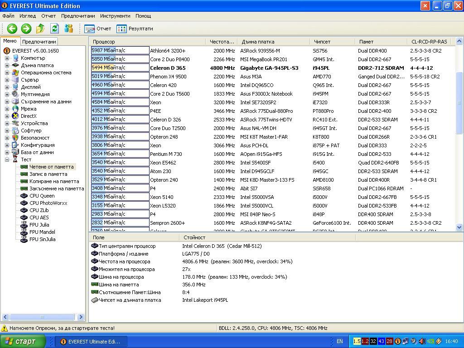Open the Инструменти menu
464x348 pixels.
(115, 16)
